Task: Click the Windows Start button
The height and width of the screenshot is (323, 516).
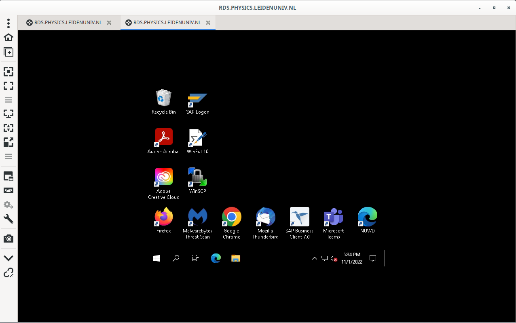Action: tap(156, 258)
